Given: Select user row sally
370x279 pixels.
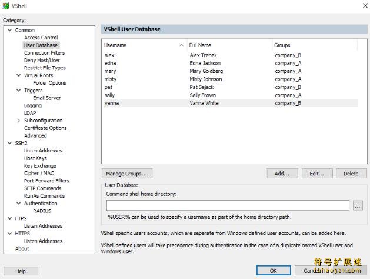Looking at the screenshot, I should click(230, 95).
